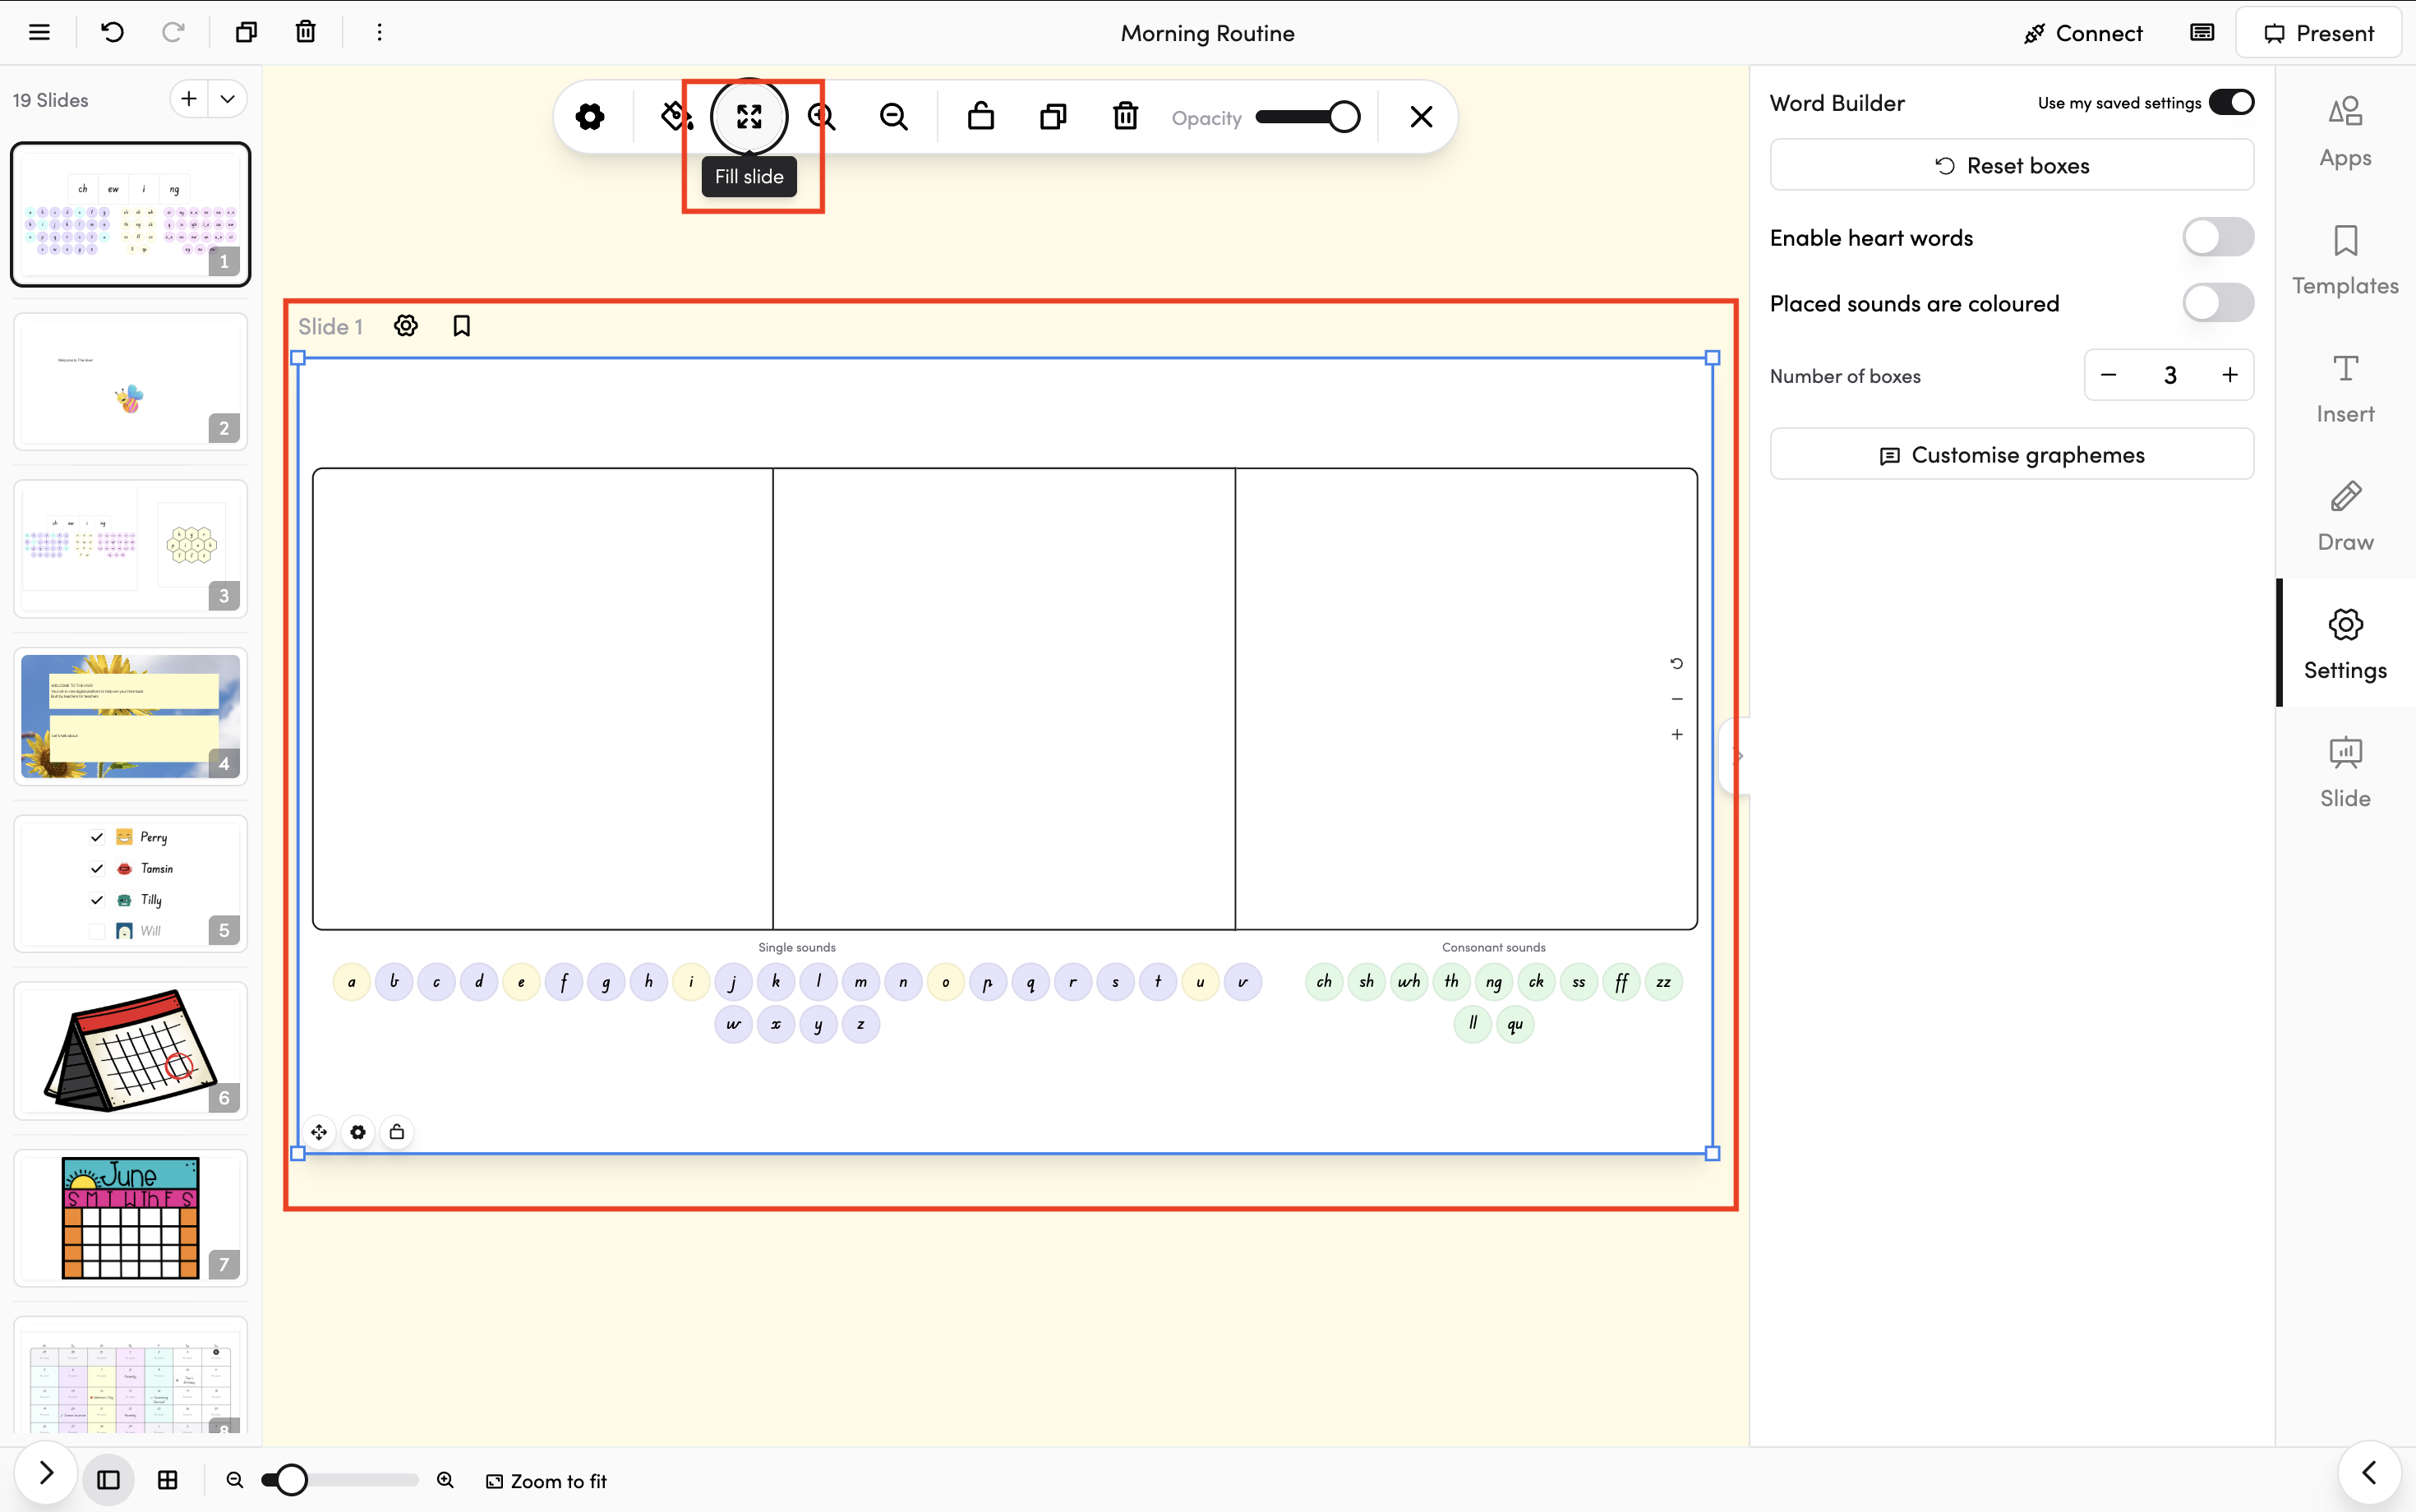This screenshot has width=2416, height=1512.
Task: Open the Templates tab
Action: [2344, 260]
